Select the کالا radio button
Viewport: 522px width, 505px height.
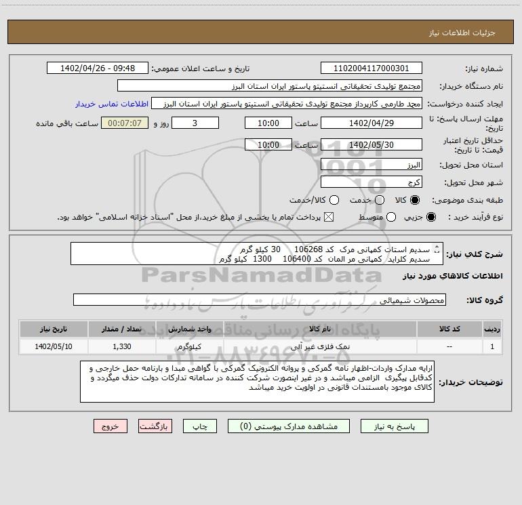(x=415, y=200)
